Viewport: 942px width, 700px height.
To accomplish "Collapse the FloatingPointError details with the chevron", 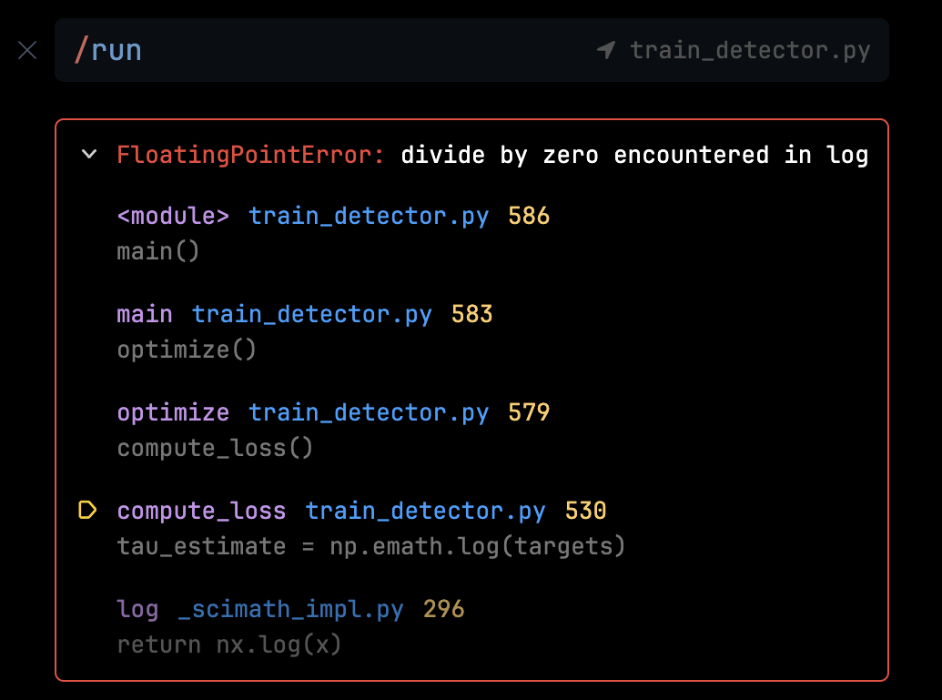I will click(x=88, y=155).
